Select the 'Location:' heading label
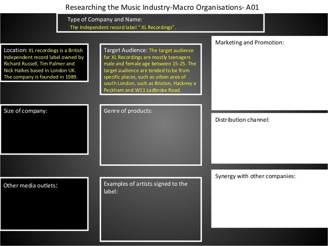 (15, 50)
